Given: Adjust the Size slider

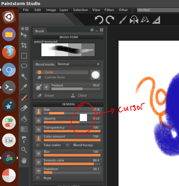Looking at the screenshot, I should pos(72,113).
